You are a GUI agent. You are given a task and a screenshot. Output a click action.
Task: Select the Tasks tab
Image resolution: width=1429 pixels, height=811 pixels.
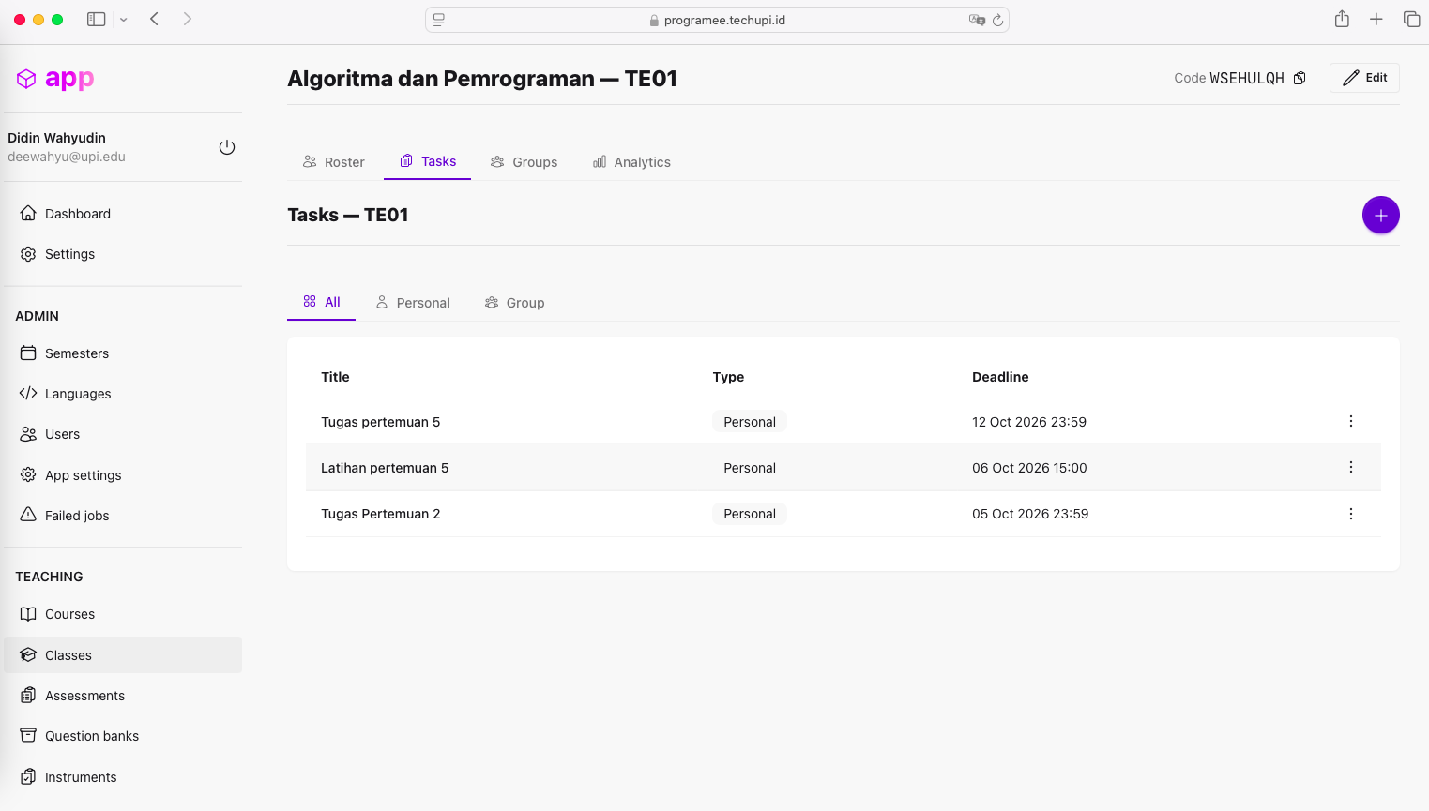[x=428, y=161]
